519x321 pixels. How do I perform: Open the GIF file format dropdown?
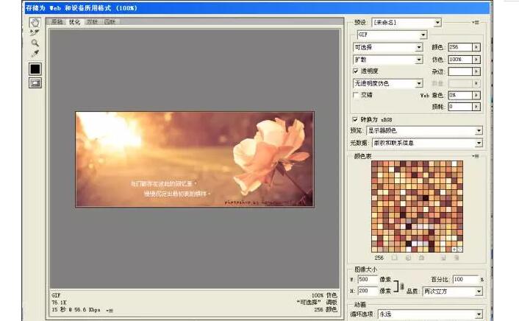coord(423,35)
